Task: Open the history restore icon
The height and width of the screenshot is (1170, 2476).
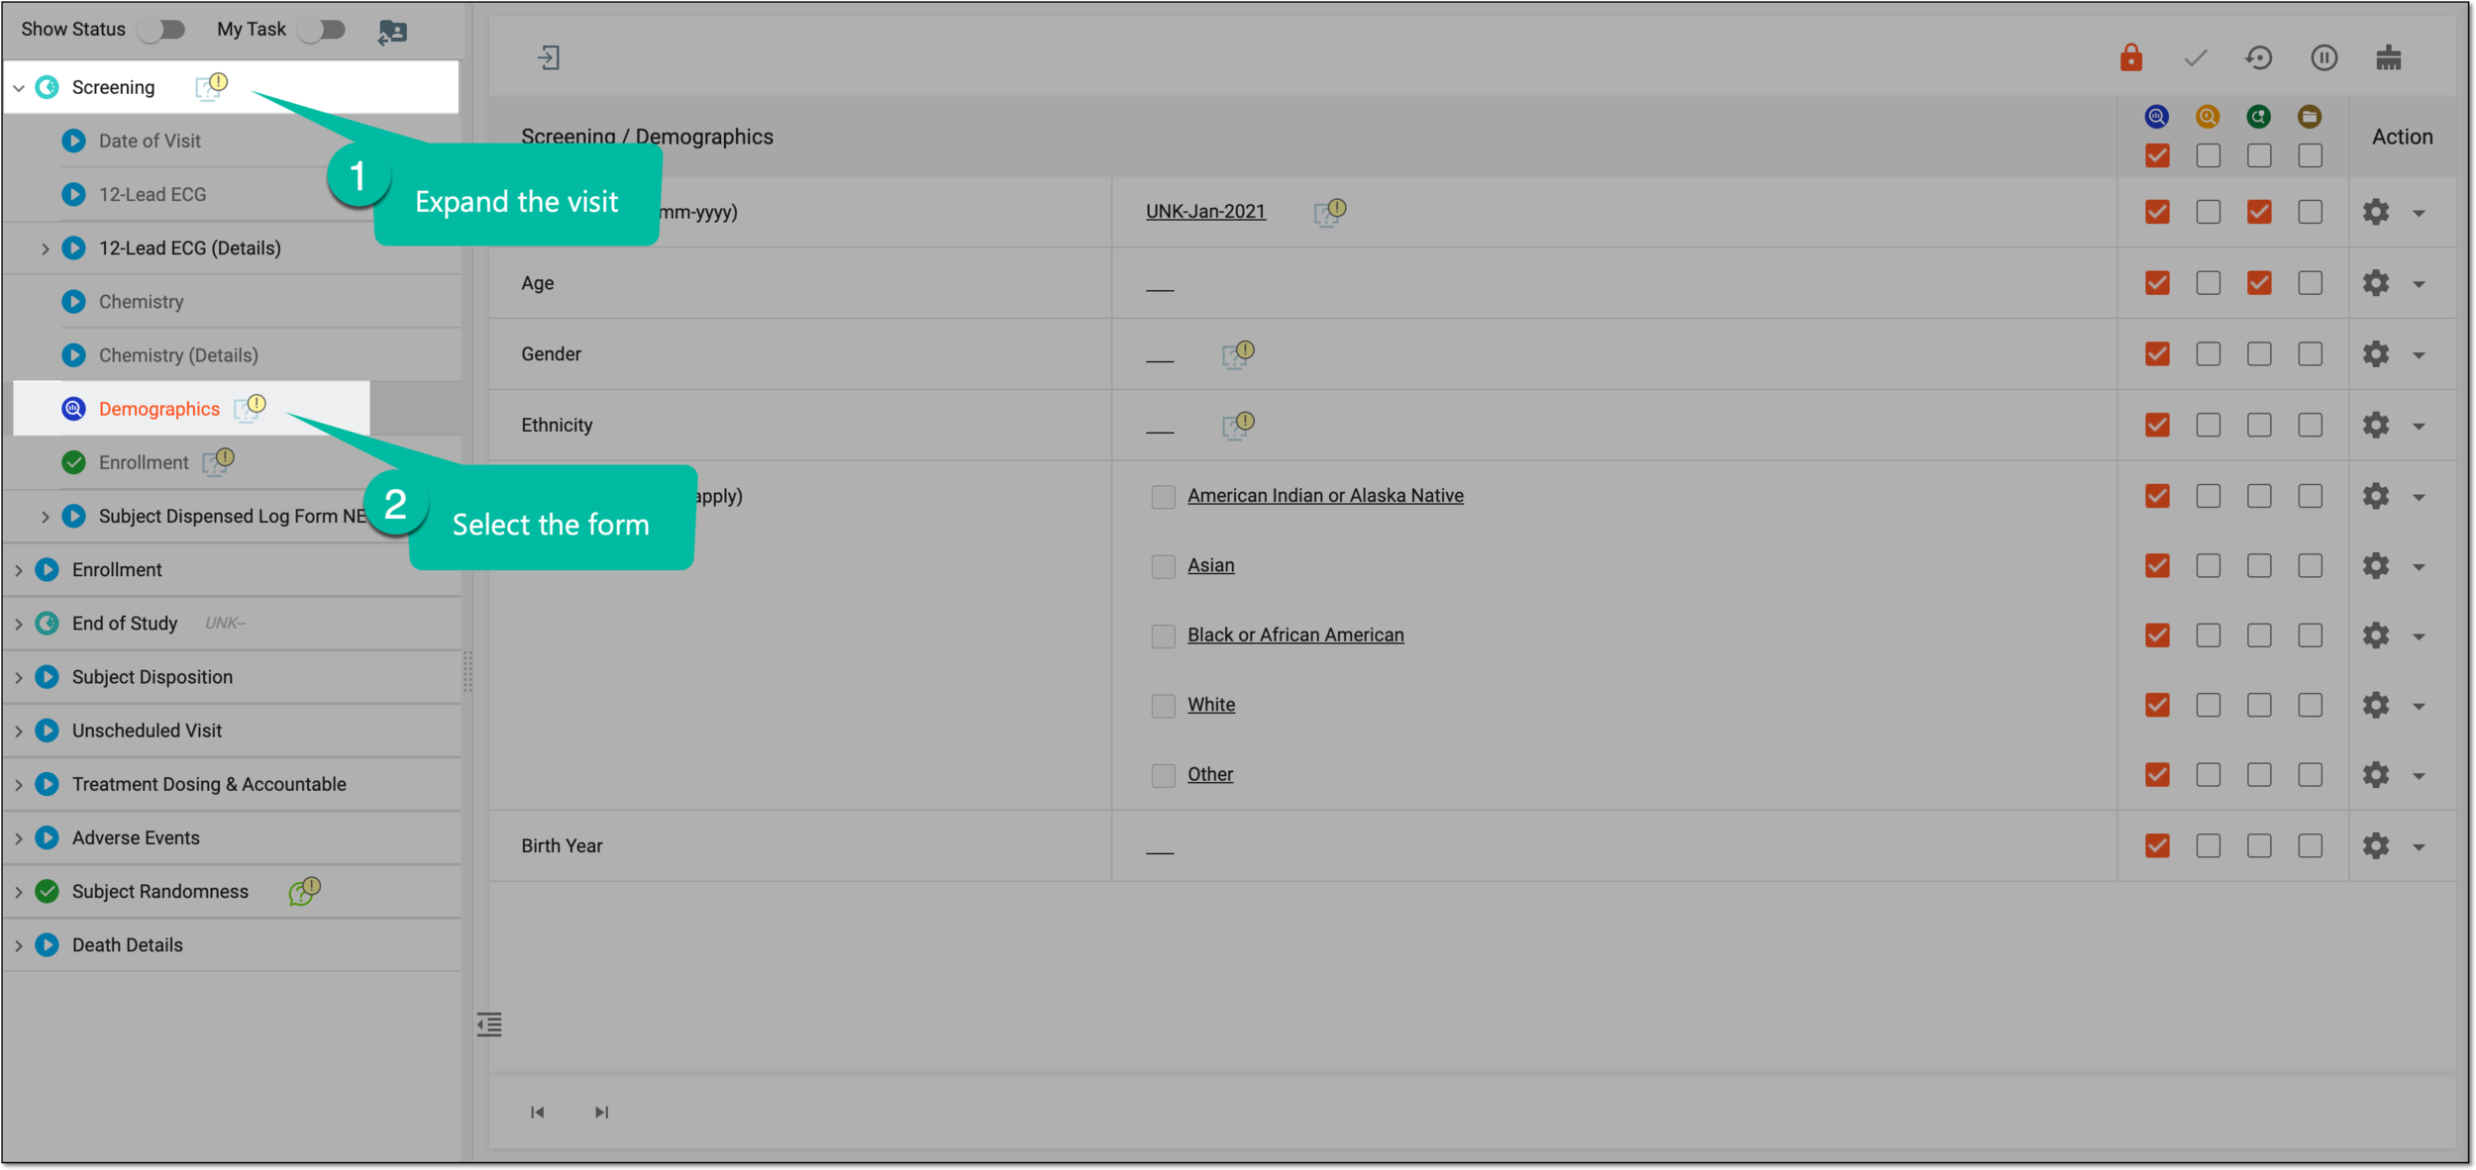Action: tap(2259, 58)
